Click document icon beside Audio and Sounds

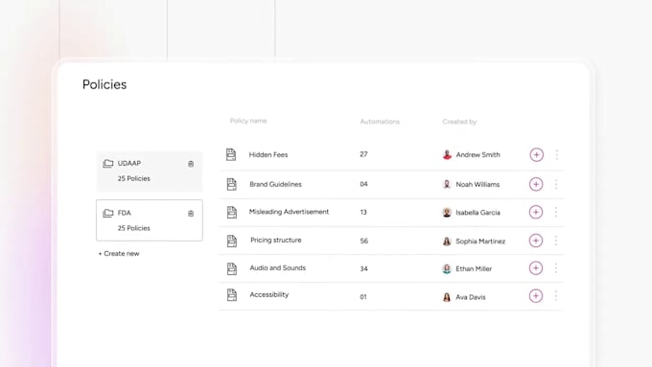pyautogui.click(x=232, y=268)
